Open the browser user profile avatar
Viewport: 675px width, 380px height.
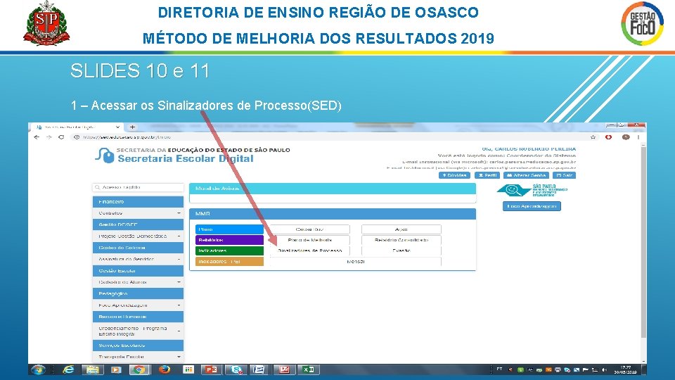click(626, 137)
